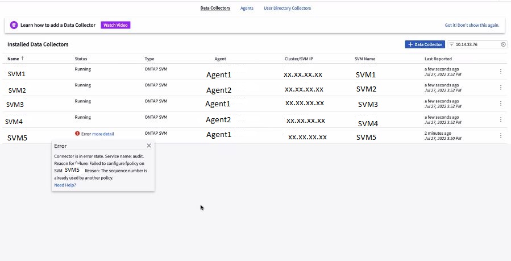This screenshot has height=261, width=511.
Task: Click the red error status icon
Action: coord(77,134)
